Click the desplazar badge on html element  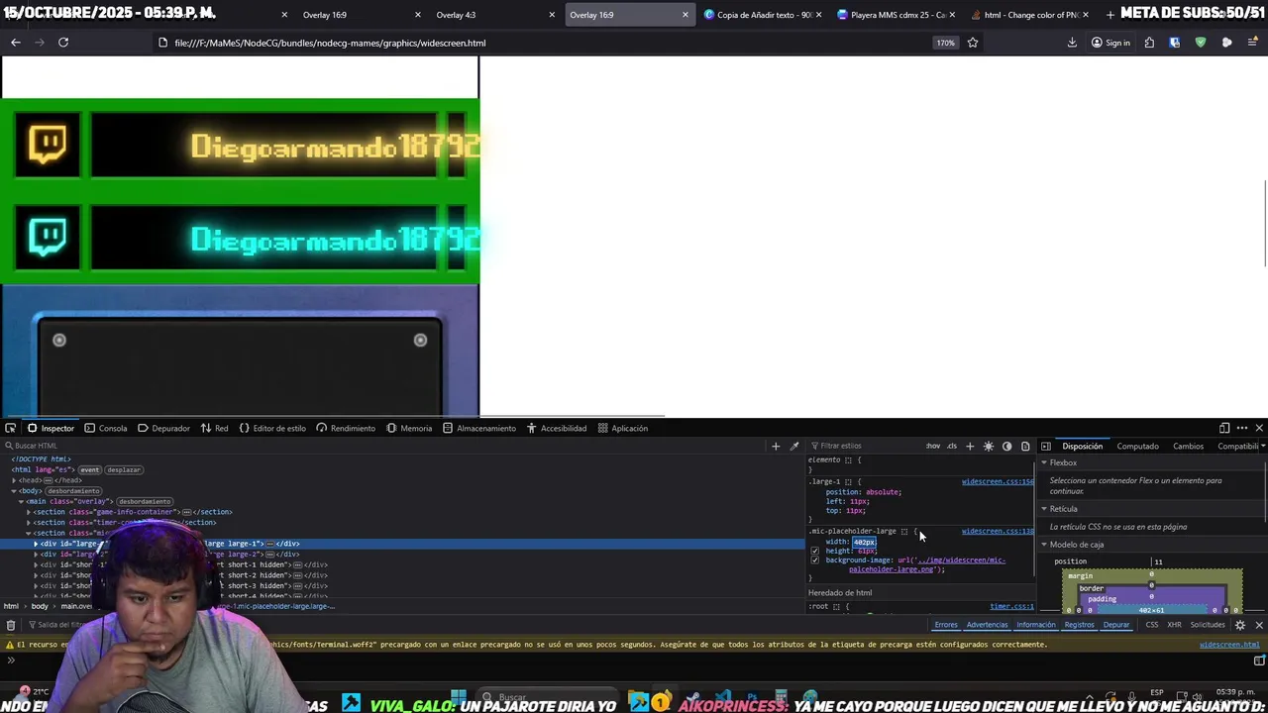click(x=123, y=469)
